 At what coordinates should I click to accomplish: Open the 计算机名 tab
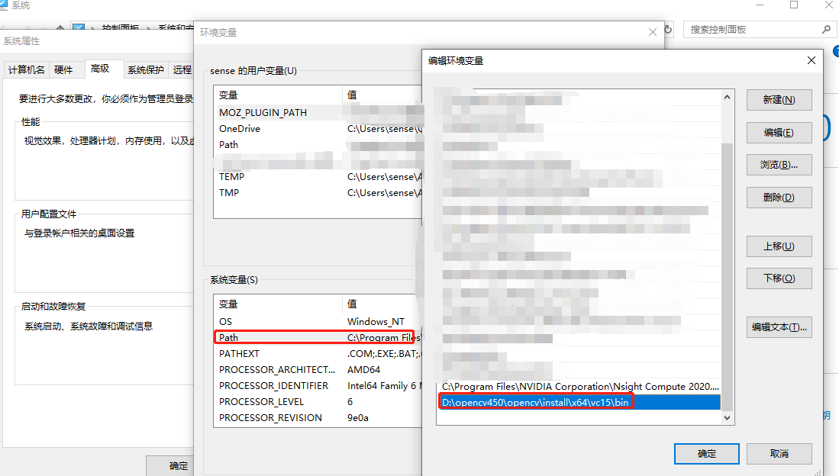(27, 69)
